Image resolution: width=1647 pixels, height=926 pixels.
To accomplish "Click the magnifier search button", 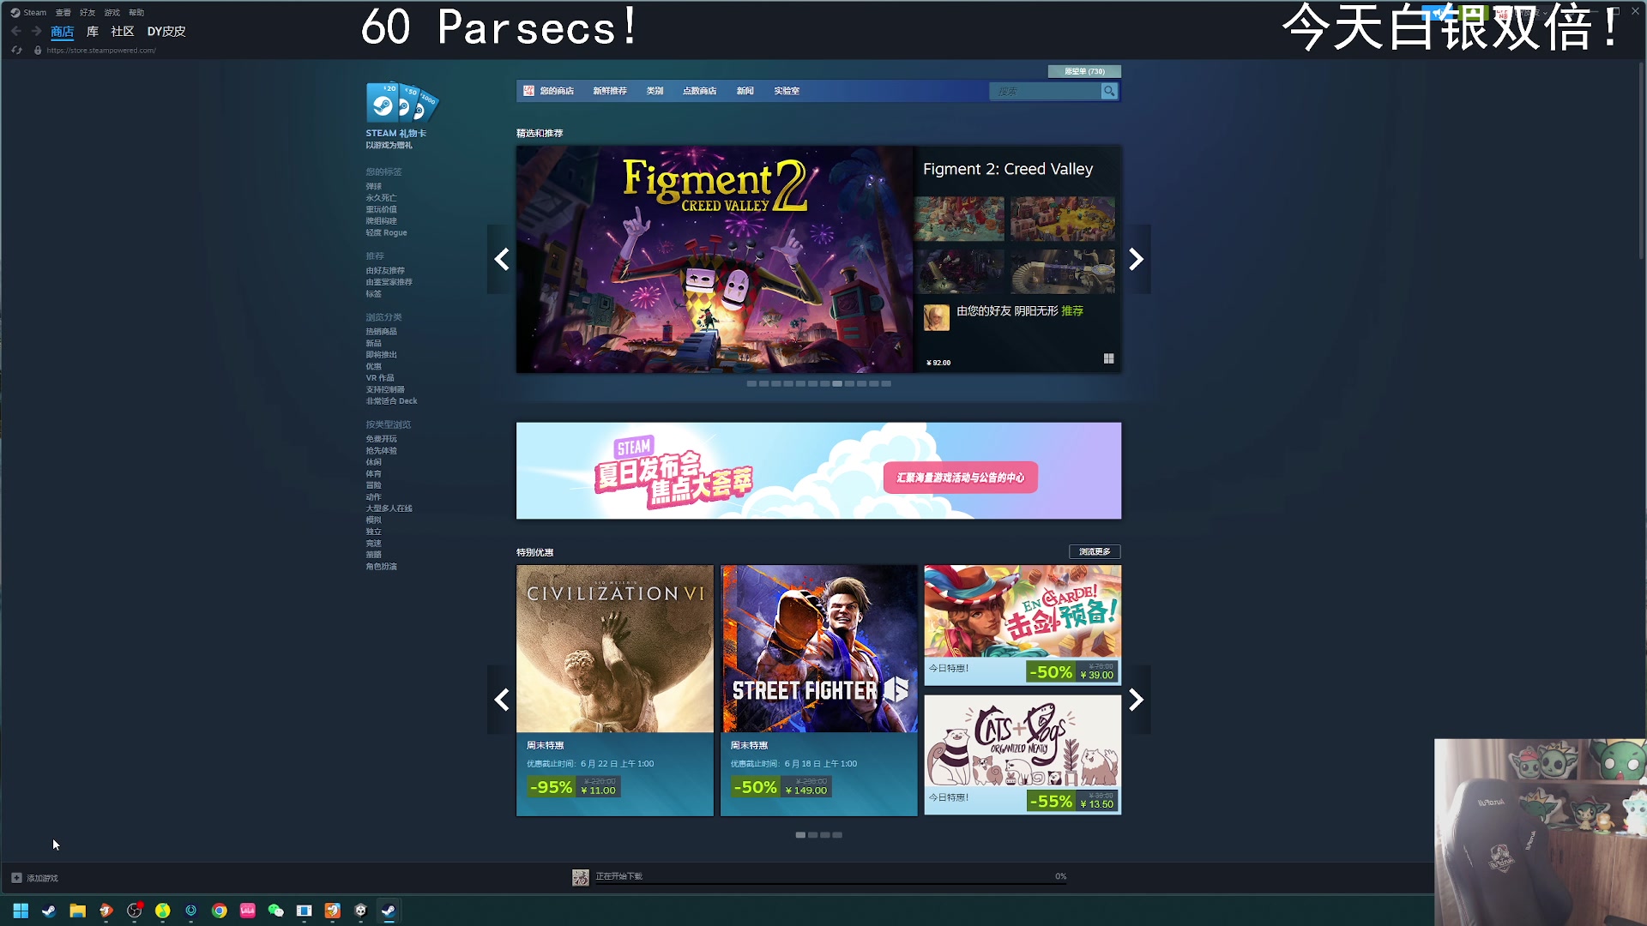I will click(x=1109, y=91).
